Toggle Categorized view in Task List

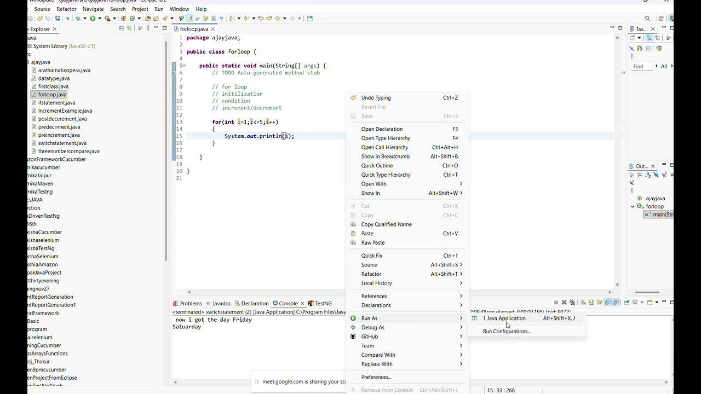point(650,38)
